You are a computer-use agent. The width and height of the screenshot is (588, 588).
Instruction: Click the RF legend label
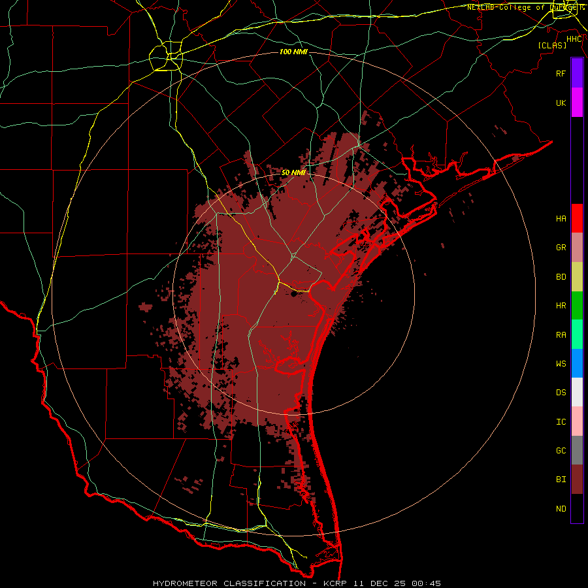(561, 73)
